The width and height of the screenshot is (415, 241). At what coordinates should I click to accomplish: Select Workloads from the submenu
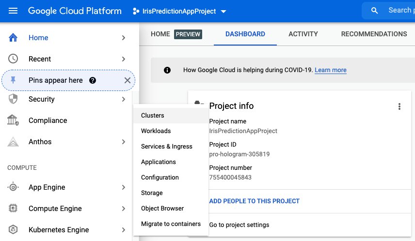click(156, 131)
